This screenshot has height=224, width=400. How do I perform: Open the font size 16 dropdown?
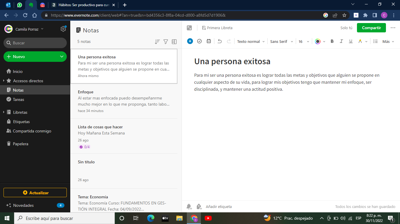(304, 41)
